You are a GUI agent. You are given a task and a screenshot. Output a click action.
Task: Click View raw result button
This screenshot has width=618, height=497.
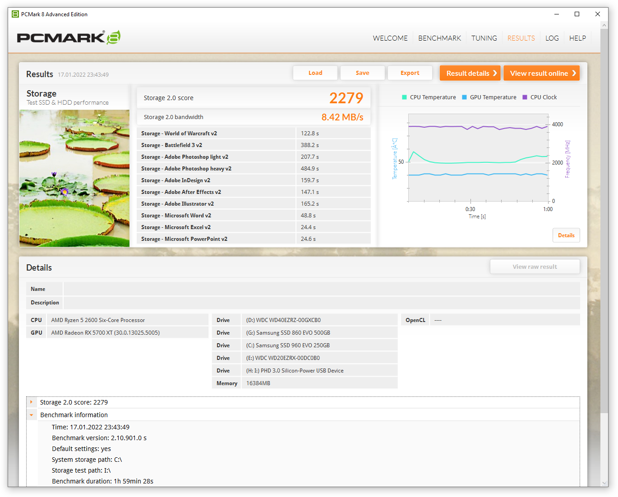point(535,267)
